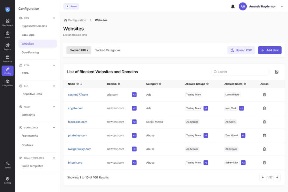Open the Inventory sidebar icon
The width and height of the screenshot is (288, 192).
click(x=8, y=59)
